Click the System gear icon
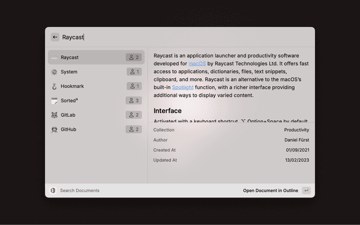 click(54, 72)
